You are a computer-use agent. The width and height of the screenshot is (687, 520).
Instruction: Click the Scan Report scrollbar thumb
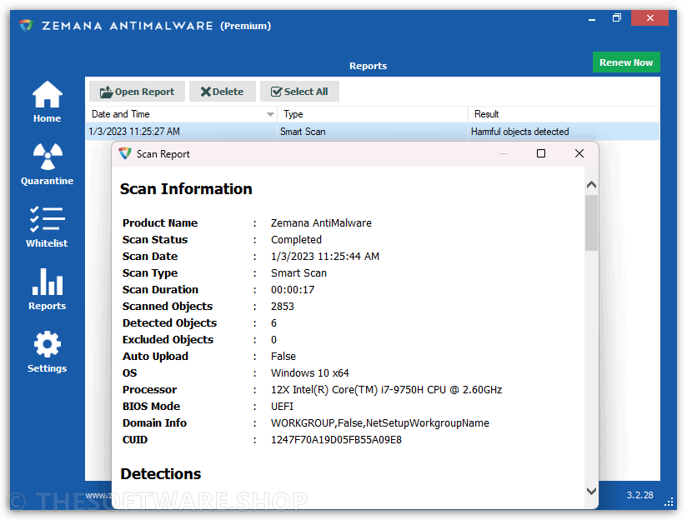tap(591, 222)
